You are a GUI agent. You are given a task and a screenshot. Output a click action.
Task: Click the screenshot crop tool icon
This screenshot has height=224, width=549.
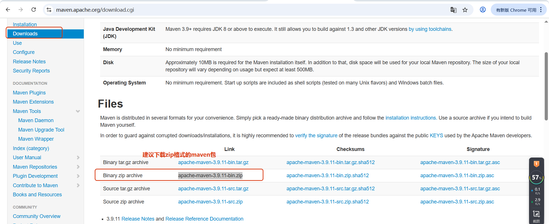coord(536,214)
